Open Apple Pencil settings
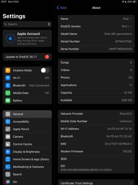The image size is (138, 185). coord(27,129)
